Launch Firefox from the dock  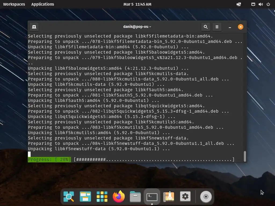tap(118, 196)
